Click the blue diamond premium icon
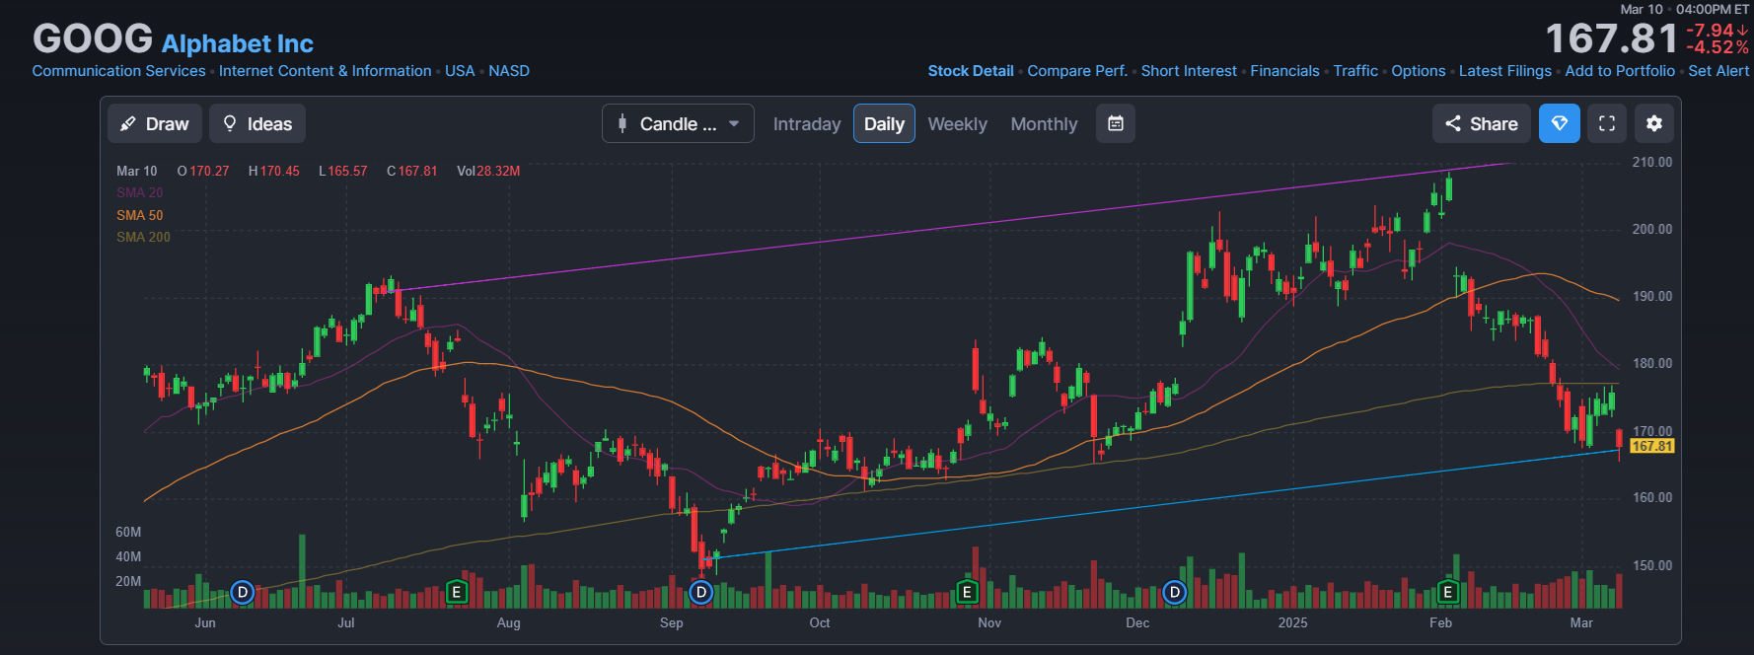 coord(1560,123)
